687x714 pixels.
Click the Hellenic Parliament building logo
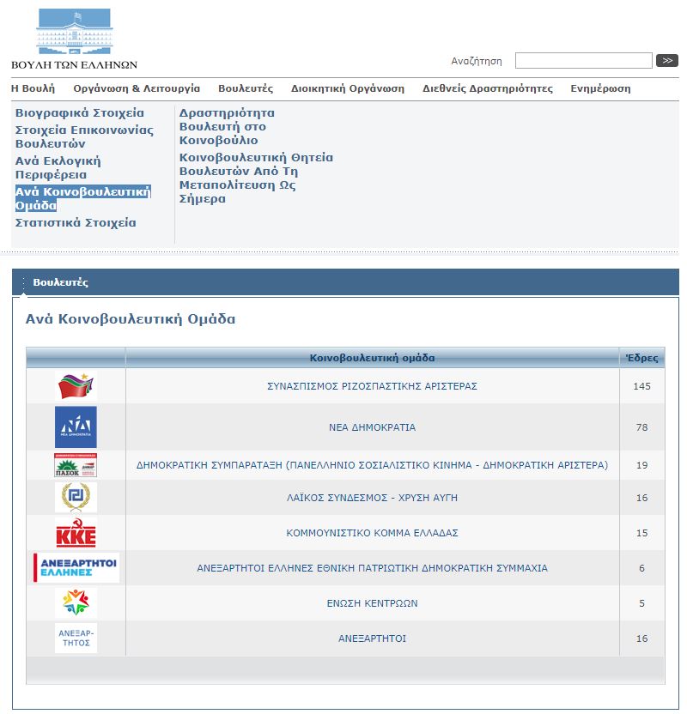click(x=75, y=32)
